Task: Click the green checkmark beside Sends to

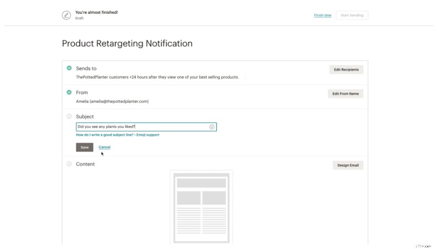Action: coord(69,68)
